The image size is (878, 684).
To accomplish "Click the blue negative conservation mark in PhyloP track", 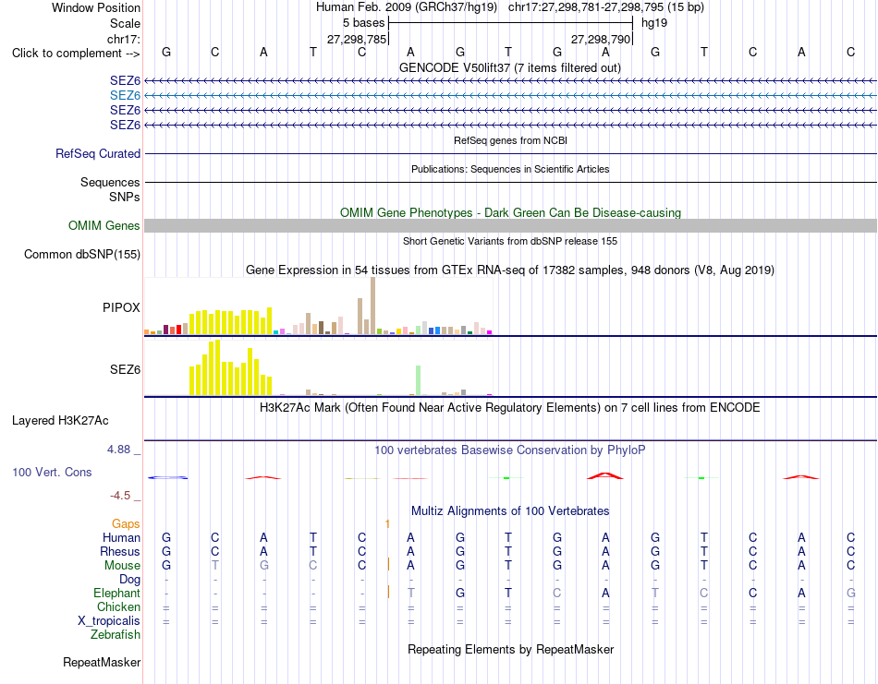I will coord(168,477).
